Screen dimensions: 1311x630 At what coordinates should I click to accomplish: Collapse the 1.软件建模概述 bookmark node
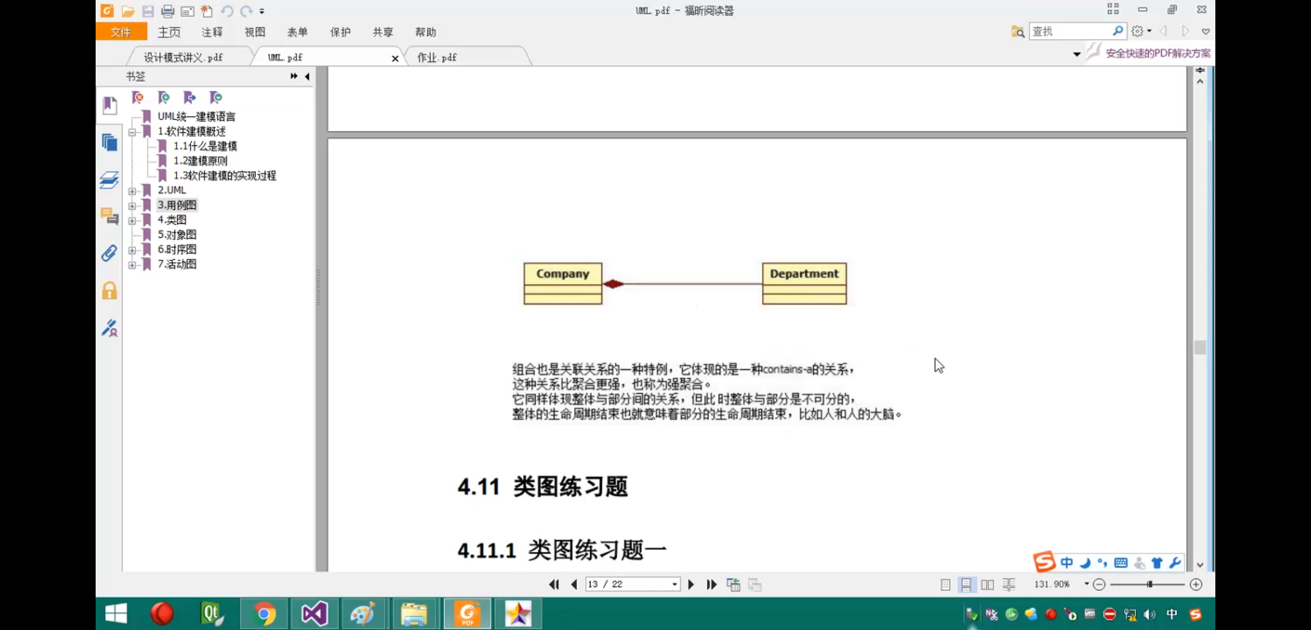click(x=132, y=132)
